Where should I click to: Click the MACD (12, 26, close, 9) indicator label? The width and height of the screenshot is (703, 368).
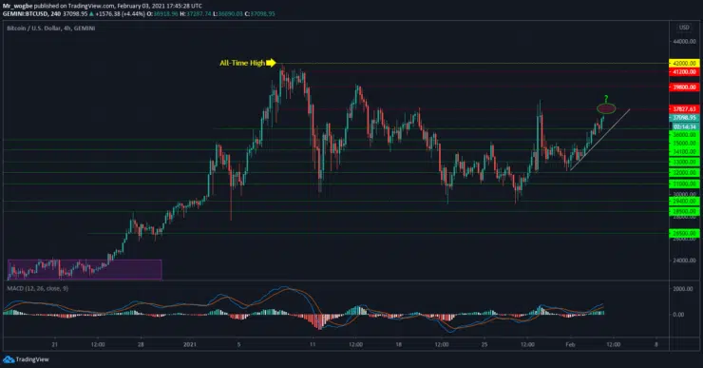tap(38, 288)
